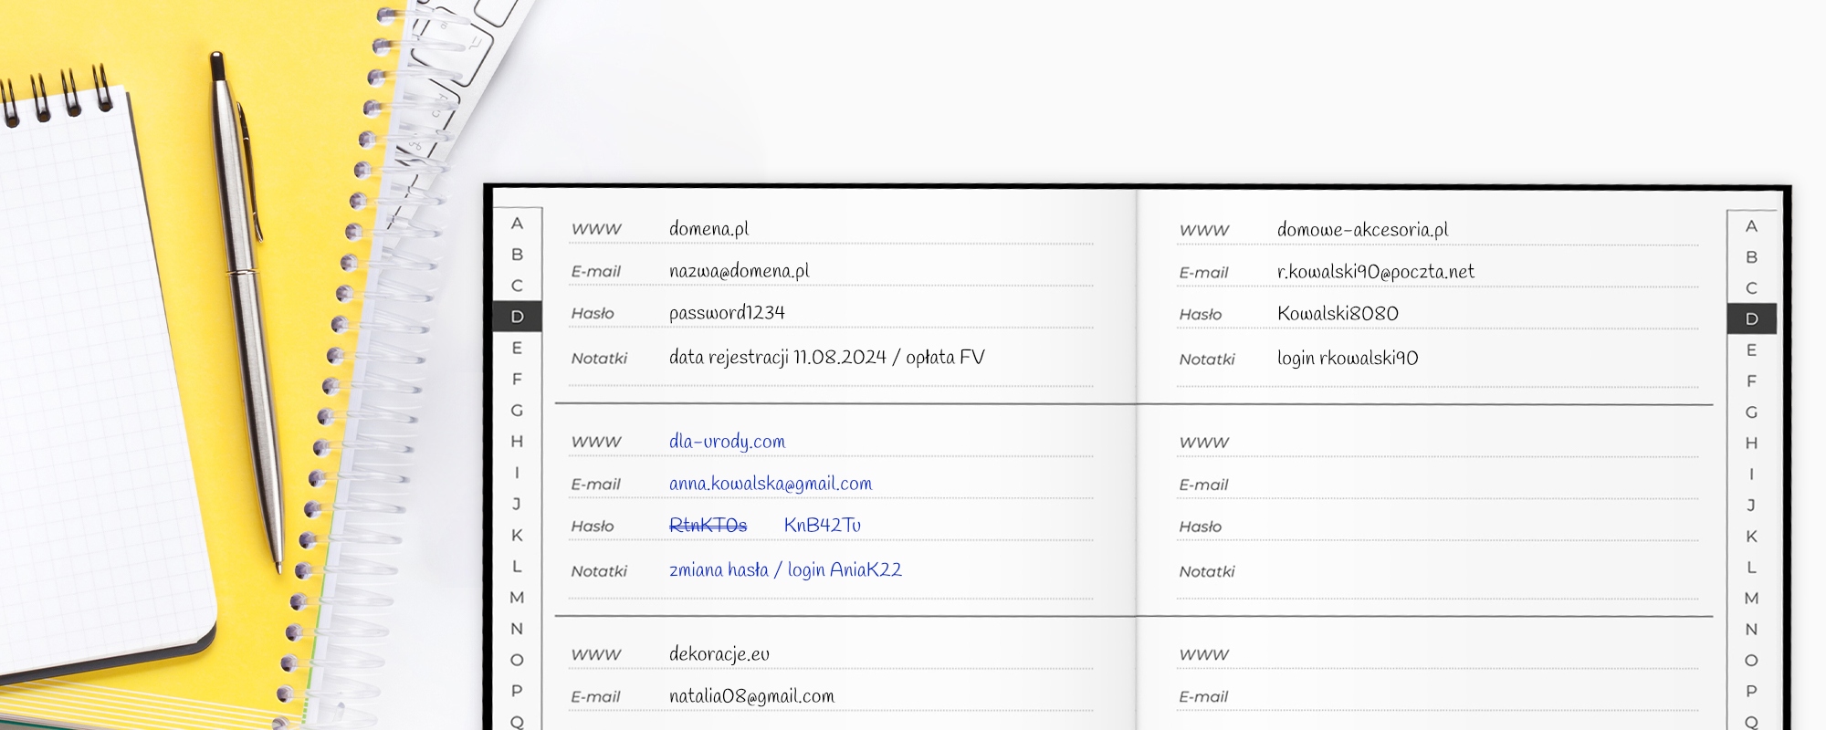Image resolution: width=1826 pixels, height=730 pixels.
Task: Select letter N on the left index
Action: point(517,629)
